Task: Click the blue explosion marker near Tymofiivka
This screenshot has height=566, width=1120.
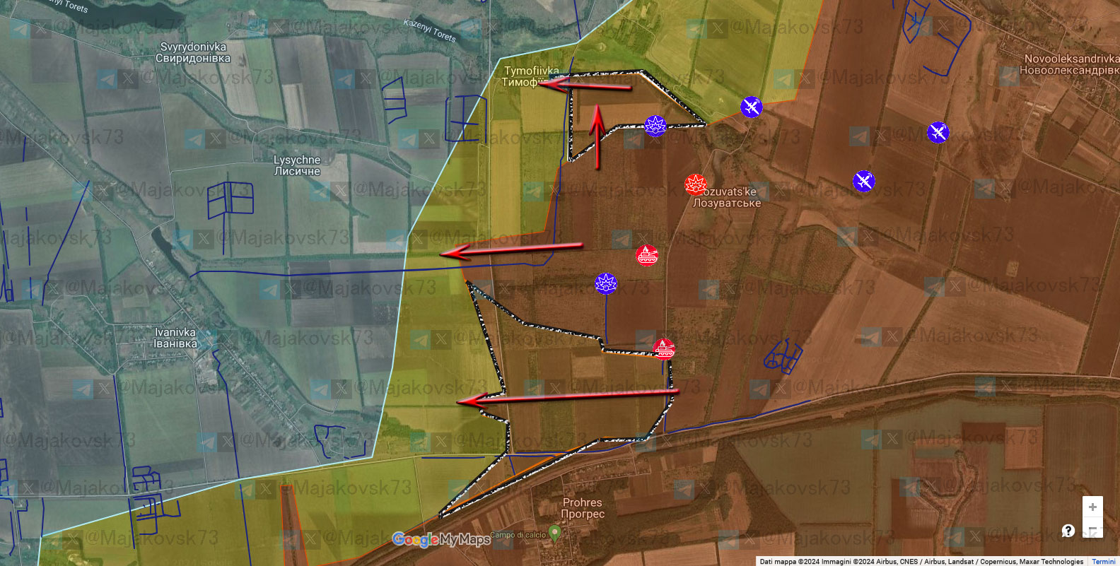Action: coord(655,126)
